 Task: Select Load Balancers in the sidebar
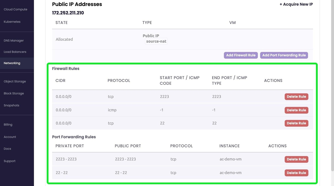click(x=15, y=52)
